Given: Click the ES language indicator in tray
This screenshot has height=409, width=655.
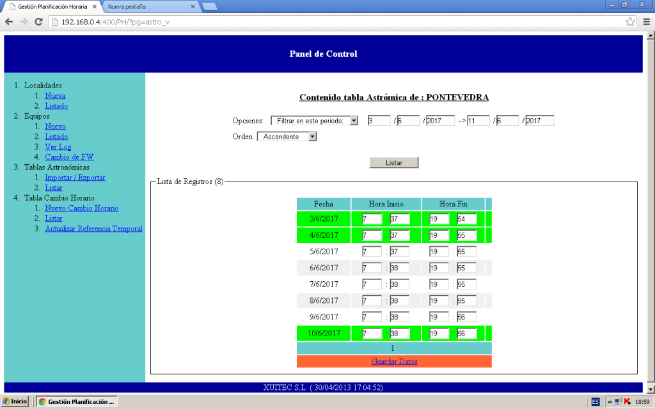Looking at the screenshot, I should coord(595,401).
